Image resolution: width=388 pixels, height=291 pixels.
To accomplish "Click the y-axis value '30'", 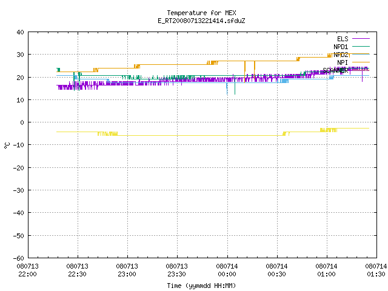I will 20,55.
